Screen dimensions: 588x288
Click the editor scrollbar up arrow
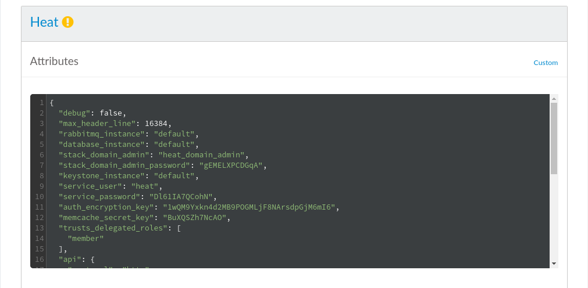click(x=554, y=99)
